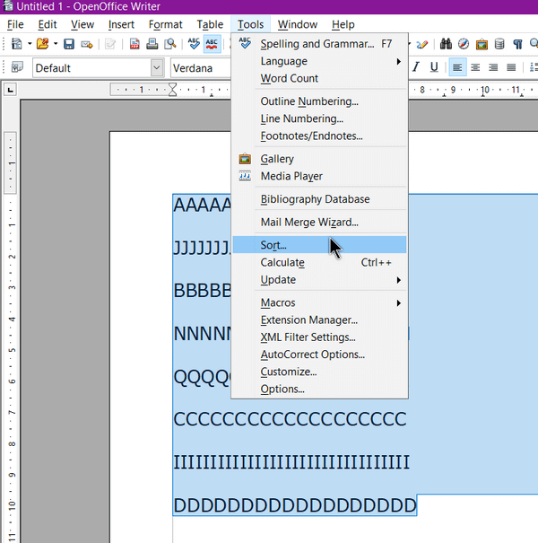Click the Gallery icon in the toolbar
Screen dimensions: 538x543
482,44
